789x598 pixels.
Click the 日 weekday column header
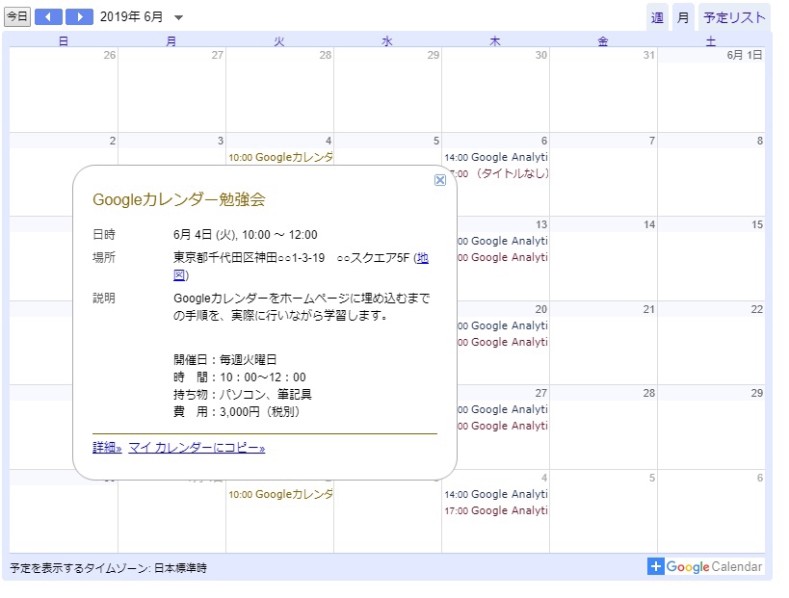(x=63, y=41)
